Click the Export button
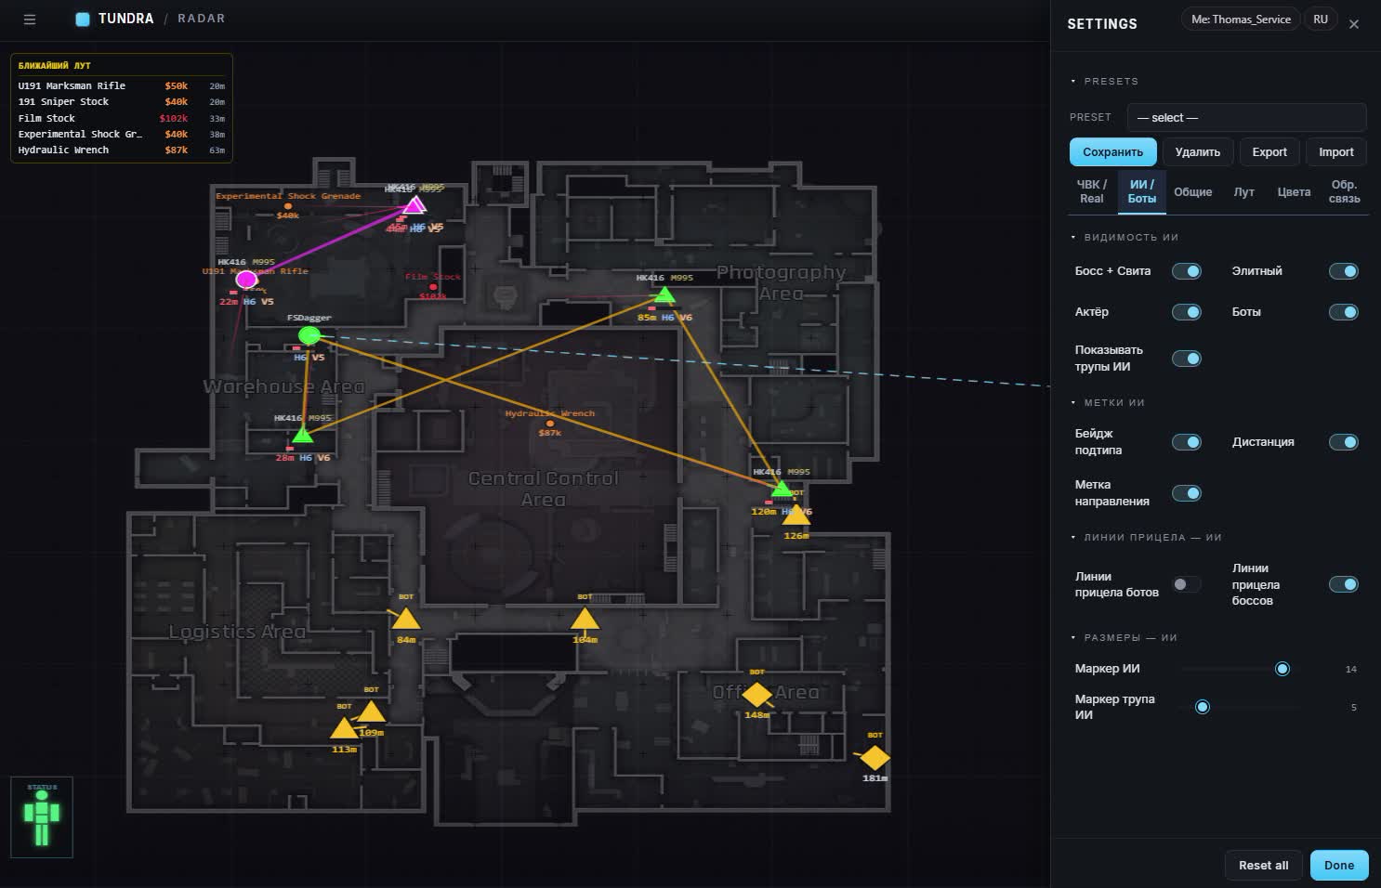Image resolution: width=1381 pixels, height=888 pixels. 1269,152
